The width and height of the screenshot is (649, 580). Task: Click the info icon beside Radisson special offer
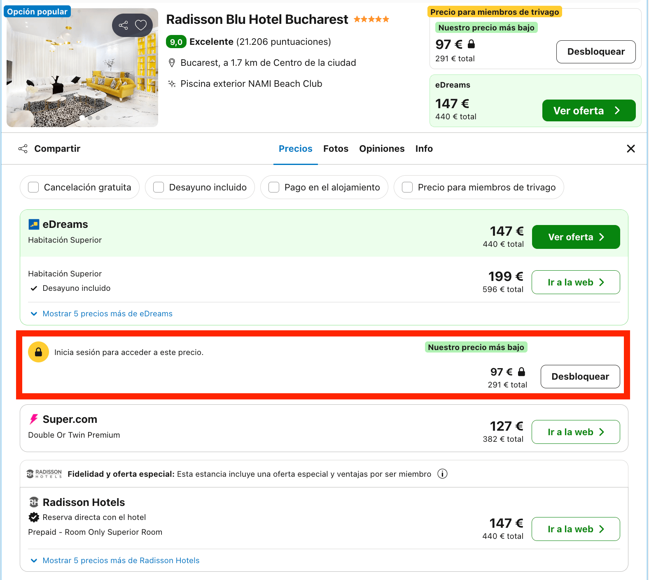[x=442, y=474]
